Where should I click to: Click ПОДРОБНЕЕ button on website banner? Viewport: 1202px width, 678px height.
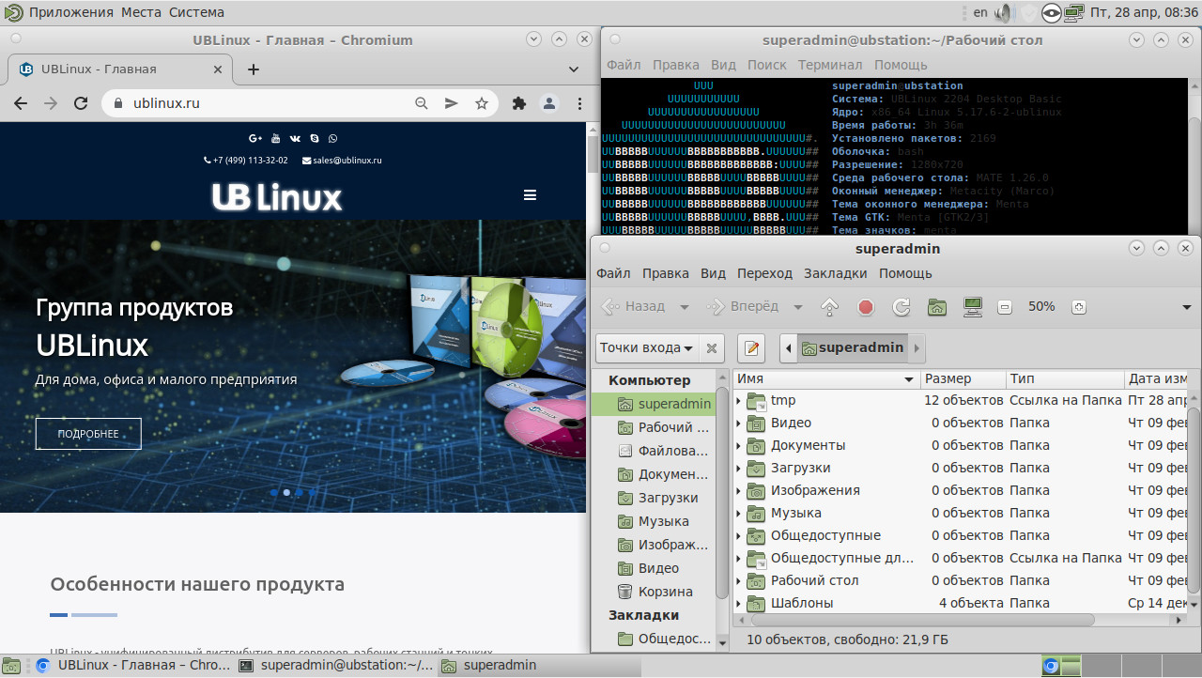[88, 434]
